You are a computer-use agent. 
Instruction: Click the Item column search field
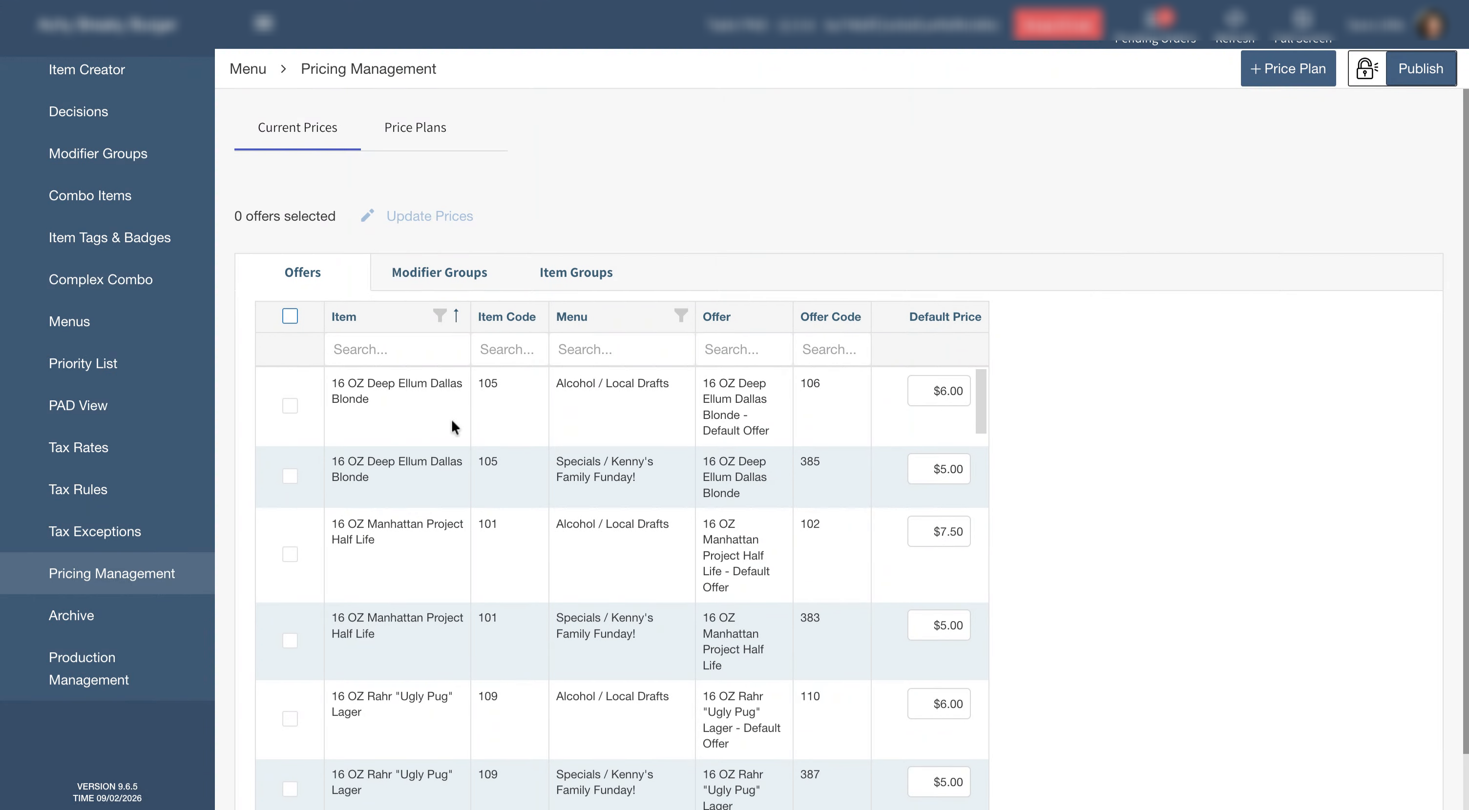[397, 350]
